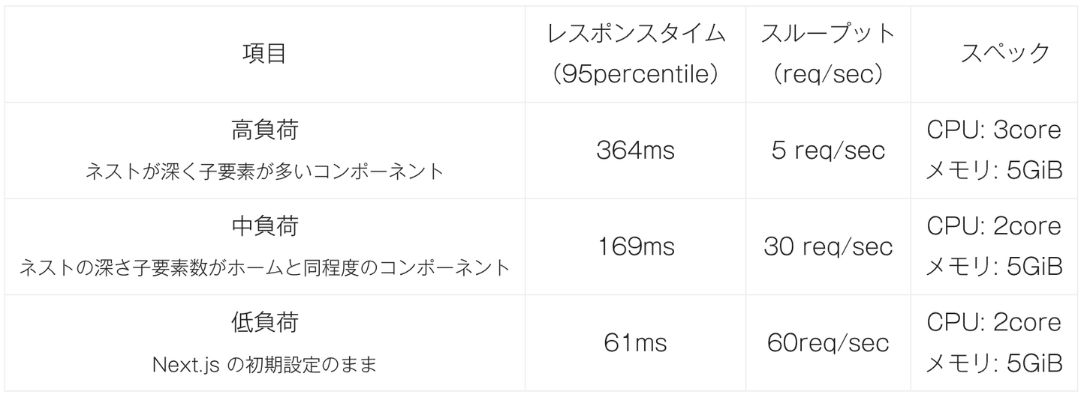Click the 低負荷 row メモリ: 5GiB text
Screen dimensions: 1081x397
[995, 364]
